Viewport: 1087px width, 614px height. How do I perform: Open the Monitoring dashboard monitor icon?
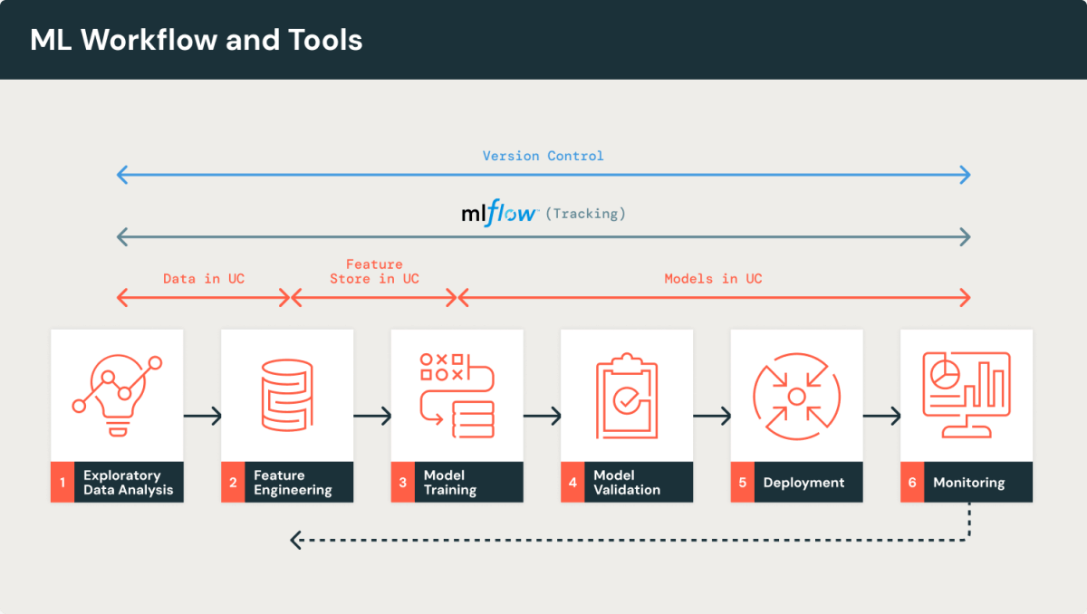point(966,392)
